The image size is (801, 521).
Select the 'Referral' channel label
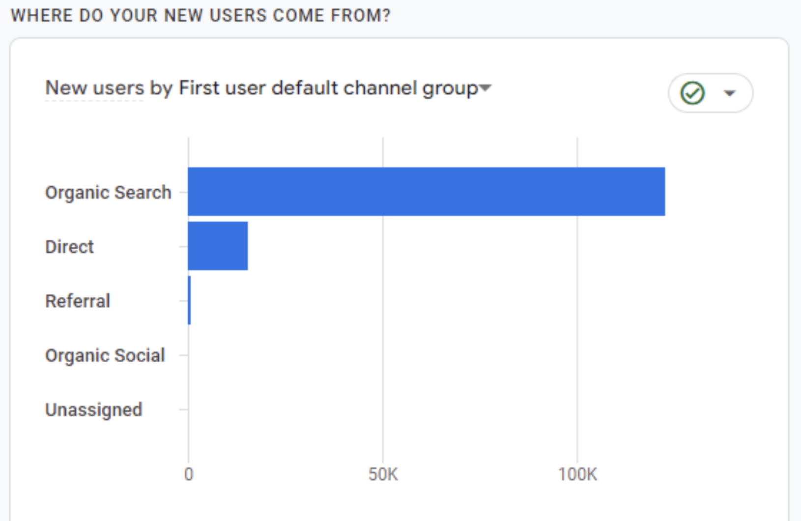(x=78, y=301)
